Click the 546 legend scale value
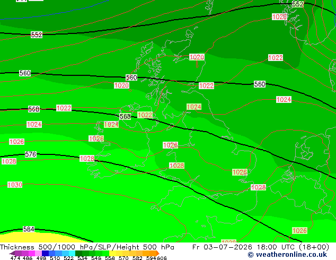The height and width of the screenshot is (260, 336). point(96,258)
